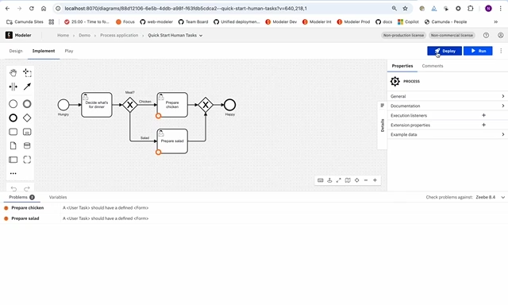Select the hand tool in palette
The image size is (508, 305).
[13, 72]
